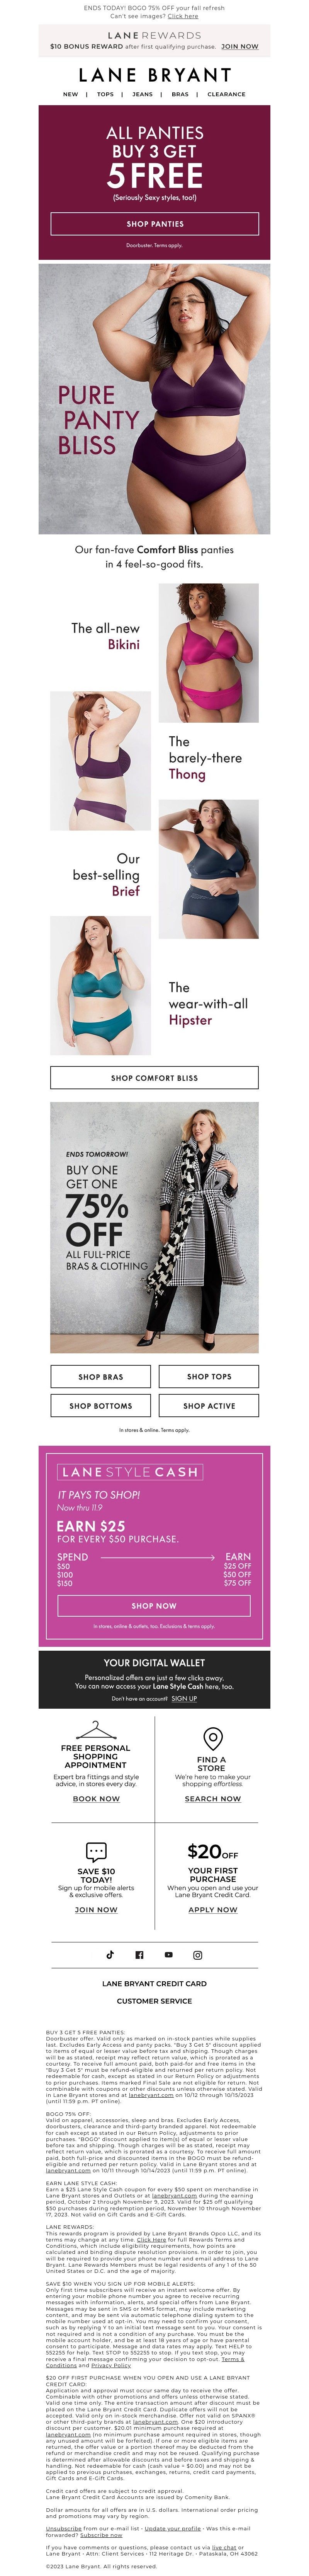Image resolution: width=309 pixels, height=2576 pixels.
Task: Click the SHOP ACTIVE button
Action: pos(208,1406)
